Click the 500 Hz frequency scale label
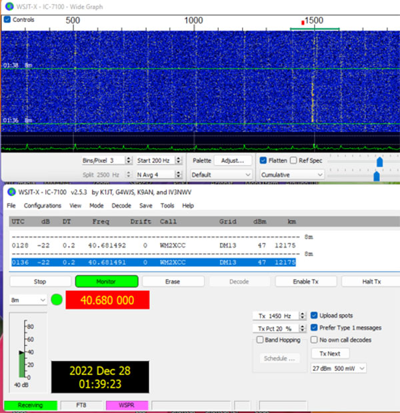Screen dimensions: 400x413 [x=73, y=20]
